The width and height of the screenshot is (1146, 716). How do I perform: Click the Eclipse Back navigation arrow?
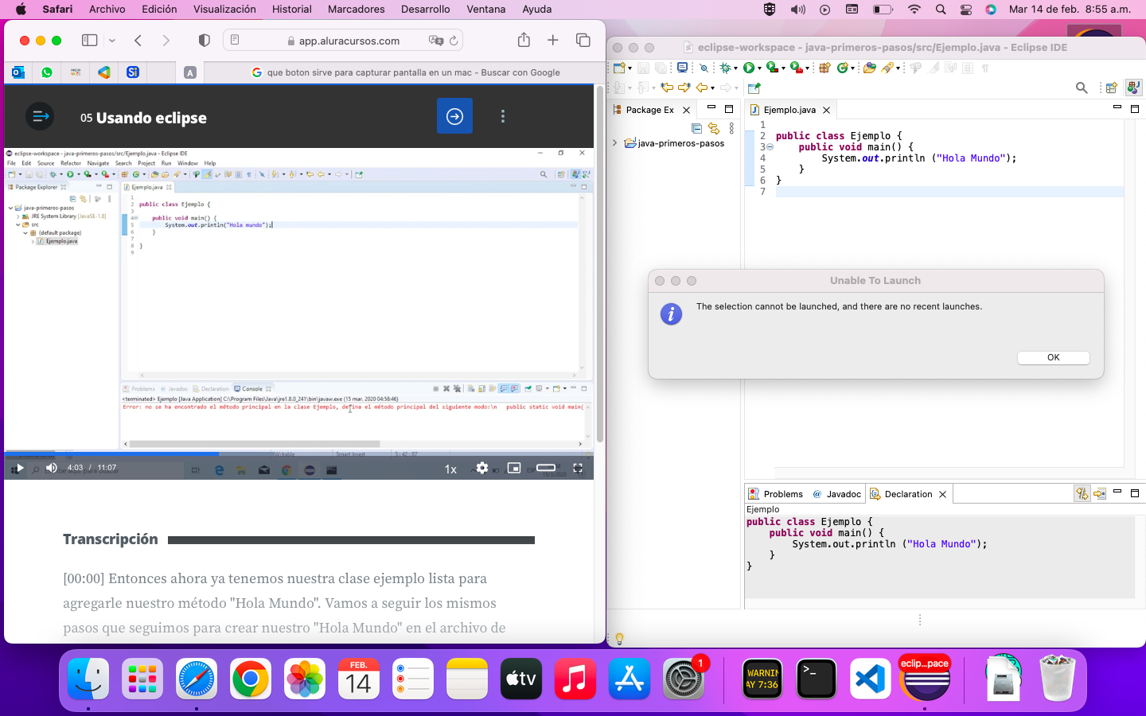pyautogui.click(x=702, y=88)
